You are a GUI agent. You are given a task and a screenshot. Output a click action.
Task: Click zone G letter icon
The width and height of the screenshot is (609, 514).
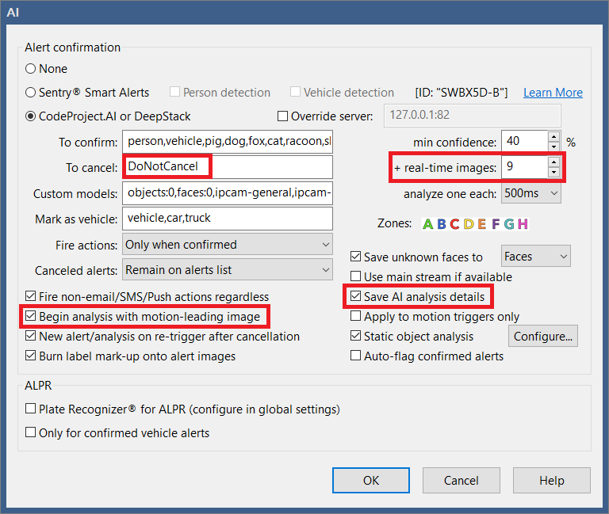pyautogui.click(x=509, y=224)
